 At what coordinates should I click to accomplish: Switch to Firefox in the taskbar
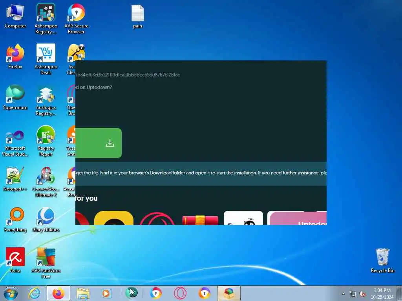tap(58, 293)
